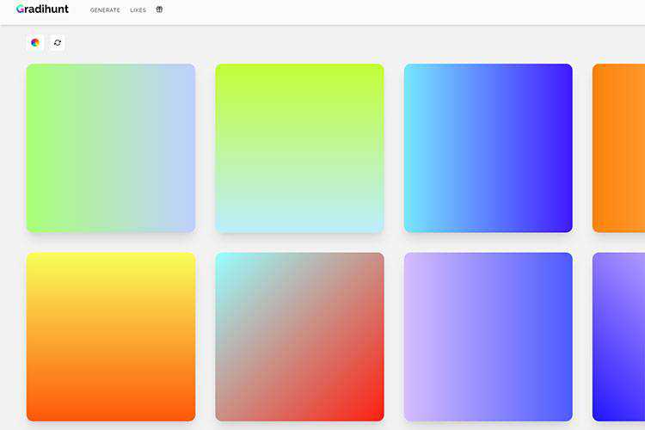This screenshot has height=430, width=645.
Task: Go to the Likes page
Action: [x=138, y=10]
